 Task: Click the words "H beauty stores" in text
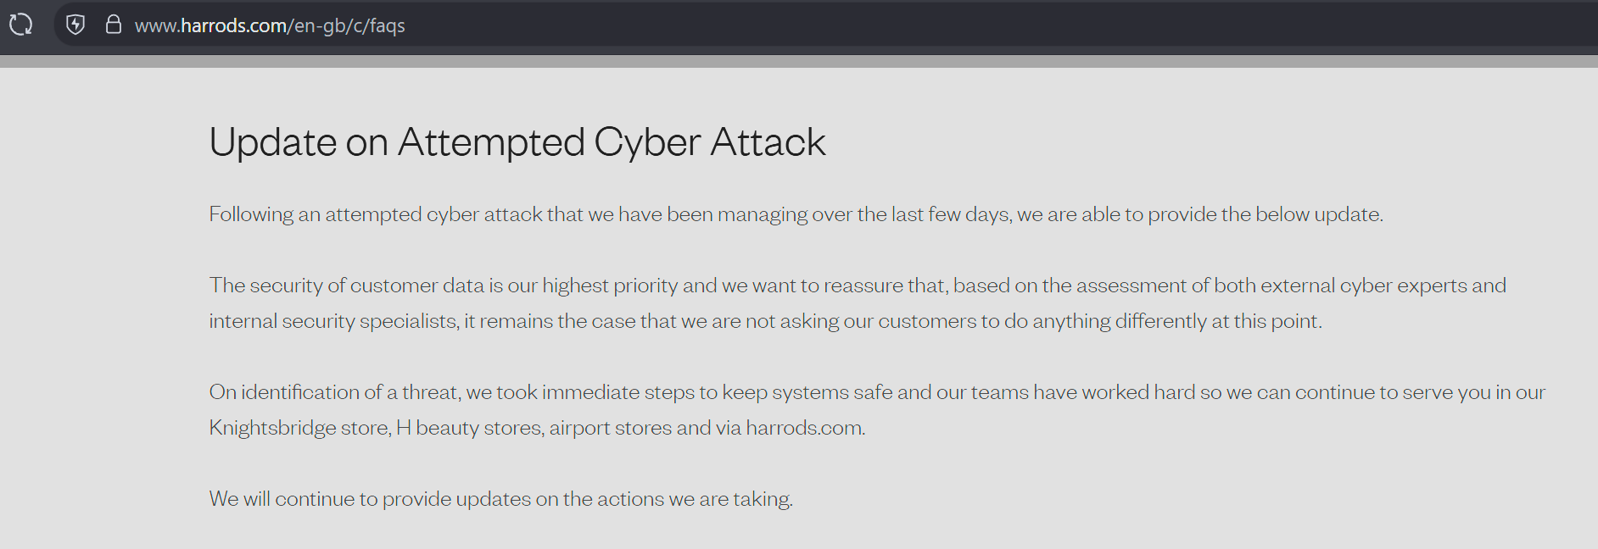pyautogui.click(x=468, y=428)
